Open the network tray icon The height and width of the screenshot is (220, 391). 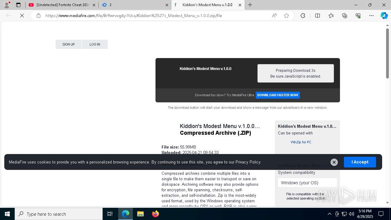pyautogui.click(x=344, y=214)
